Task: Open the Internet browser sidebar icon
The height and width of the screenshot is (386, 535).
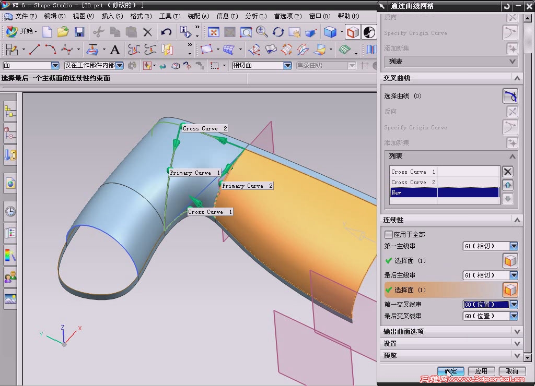Action: click(10, 183)
